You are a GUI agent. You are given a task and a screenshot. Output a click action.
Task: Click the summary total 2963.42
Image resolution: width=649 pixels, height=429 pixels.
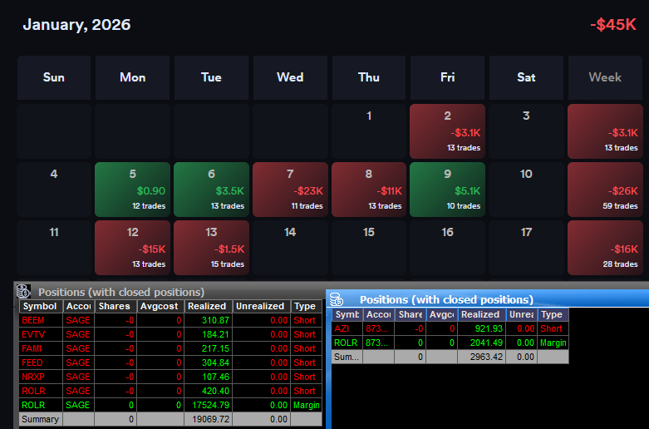486,357
